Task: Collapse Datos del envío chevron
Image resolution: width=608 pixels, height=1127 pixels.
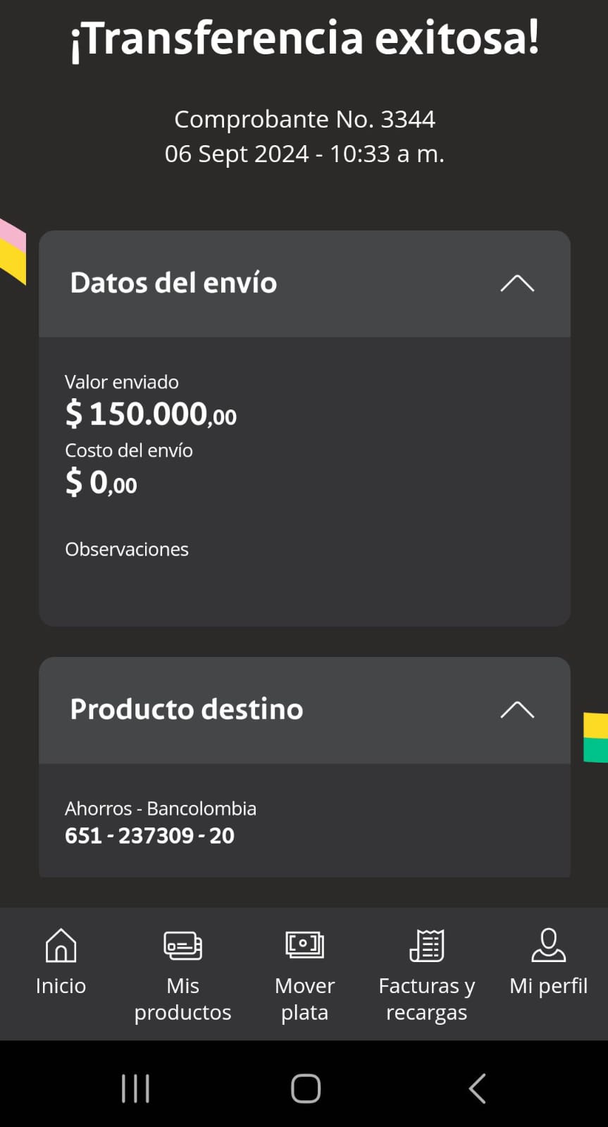Action: click(x=517, y=283)
